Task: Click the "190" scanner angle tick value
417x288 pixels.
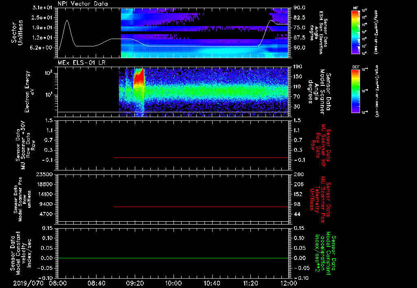Action: click(298, 67)
